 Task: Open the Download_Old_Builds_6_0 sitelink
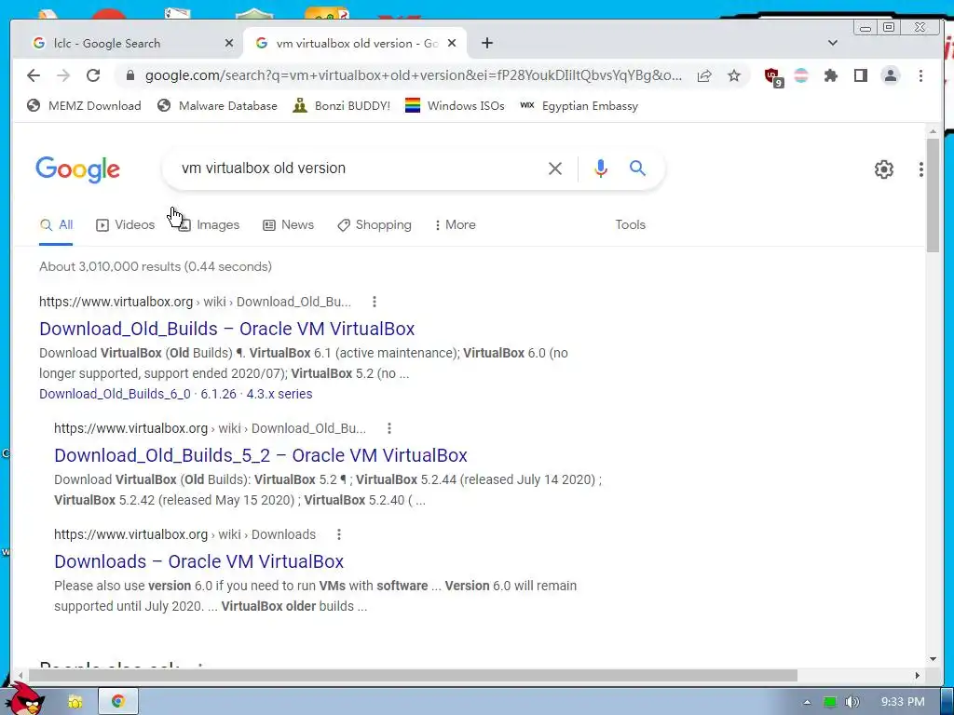pyautogui.click(x=115, y=394)
